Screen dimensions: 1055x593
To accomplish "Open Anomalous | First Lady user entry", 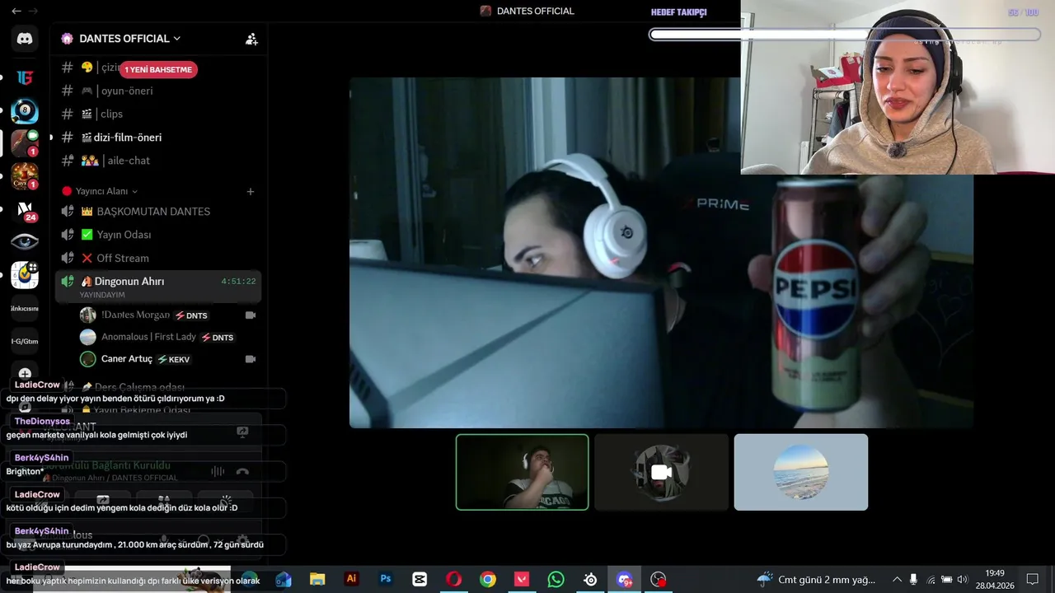I will point(167,337).
